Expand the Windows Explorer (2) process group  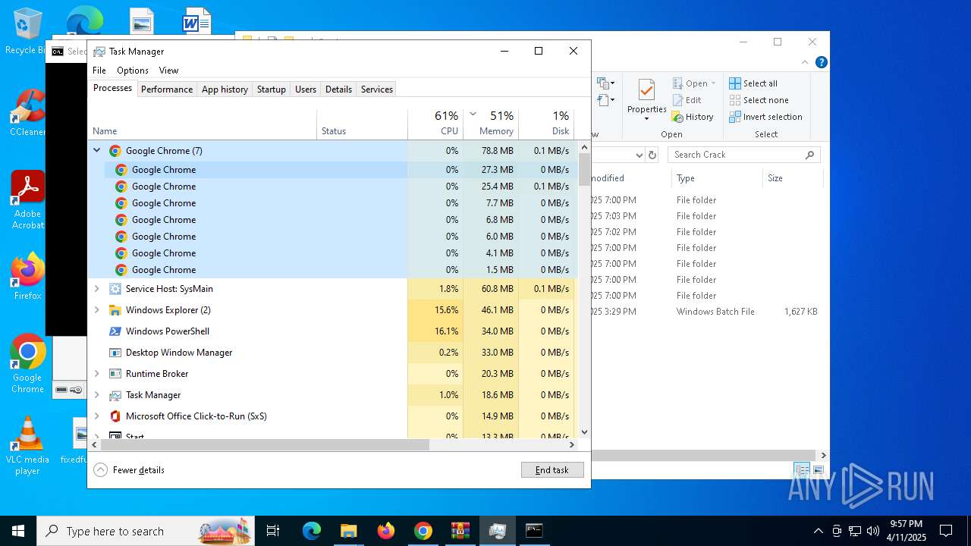point(96,310)
